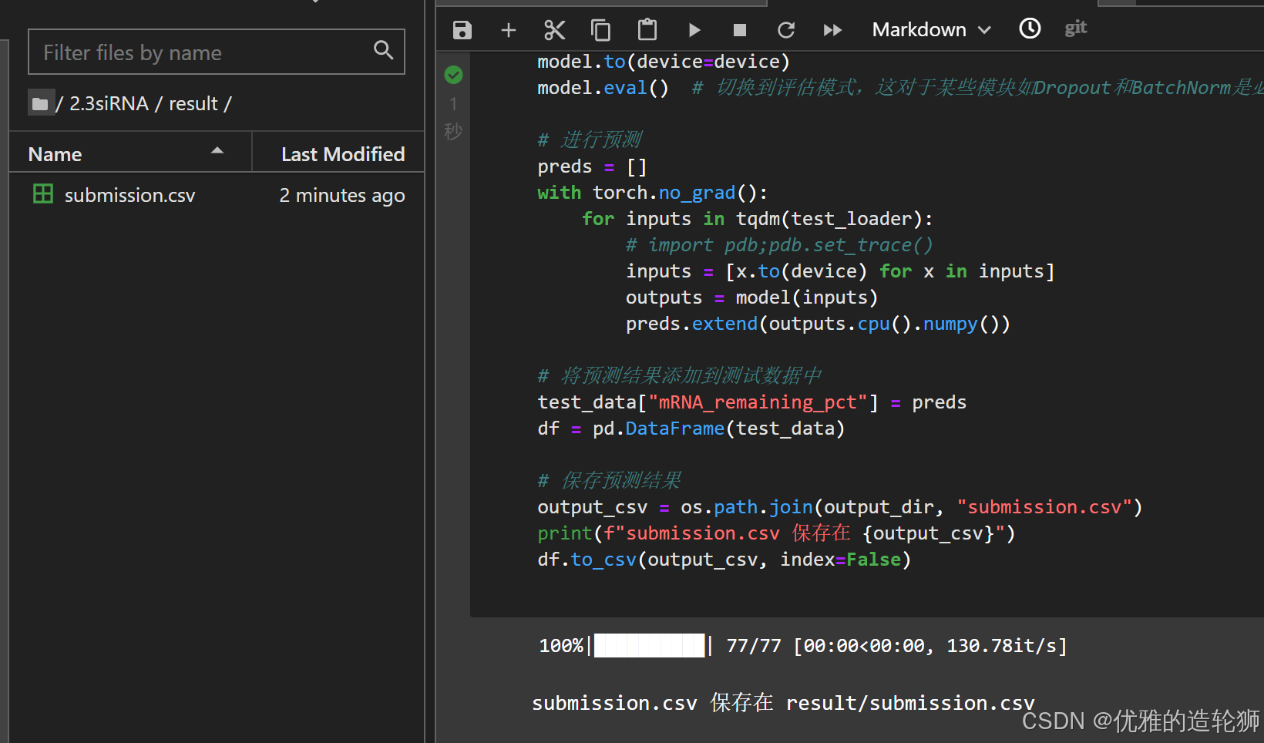Restart the kernel

coord(786,30)
